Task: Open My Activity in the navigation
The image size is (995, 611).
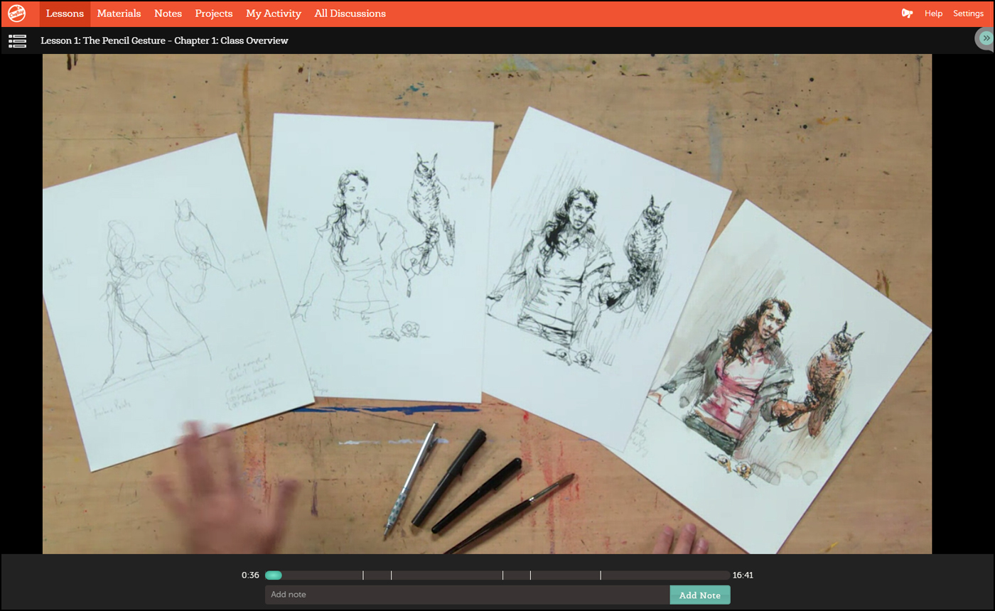Action: tap(274, 13)
